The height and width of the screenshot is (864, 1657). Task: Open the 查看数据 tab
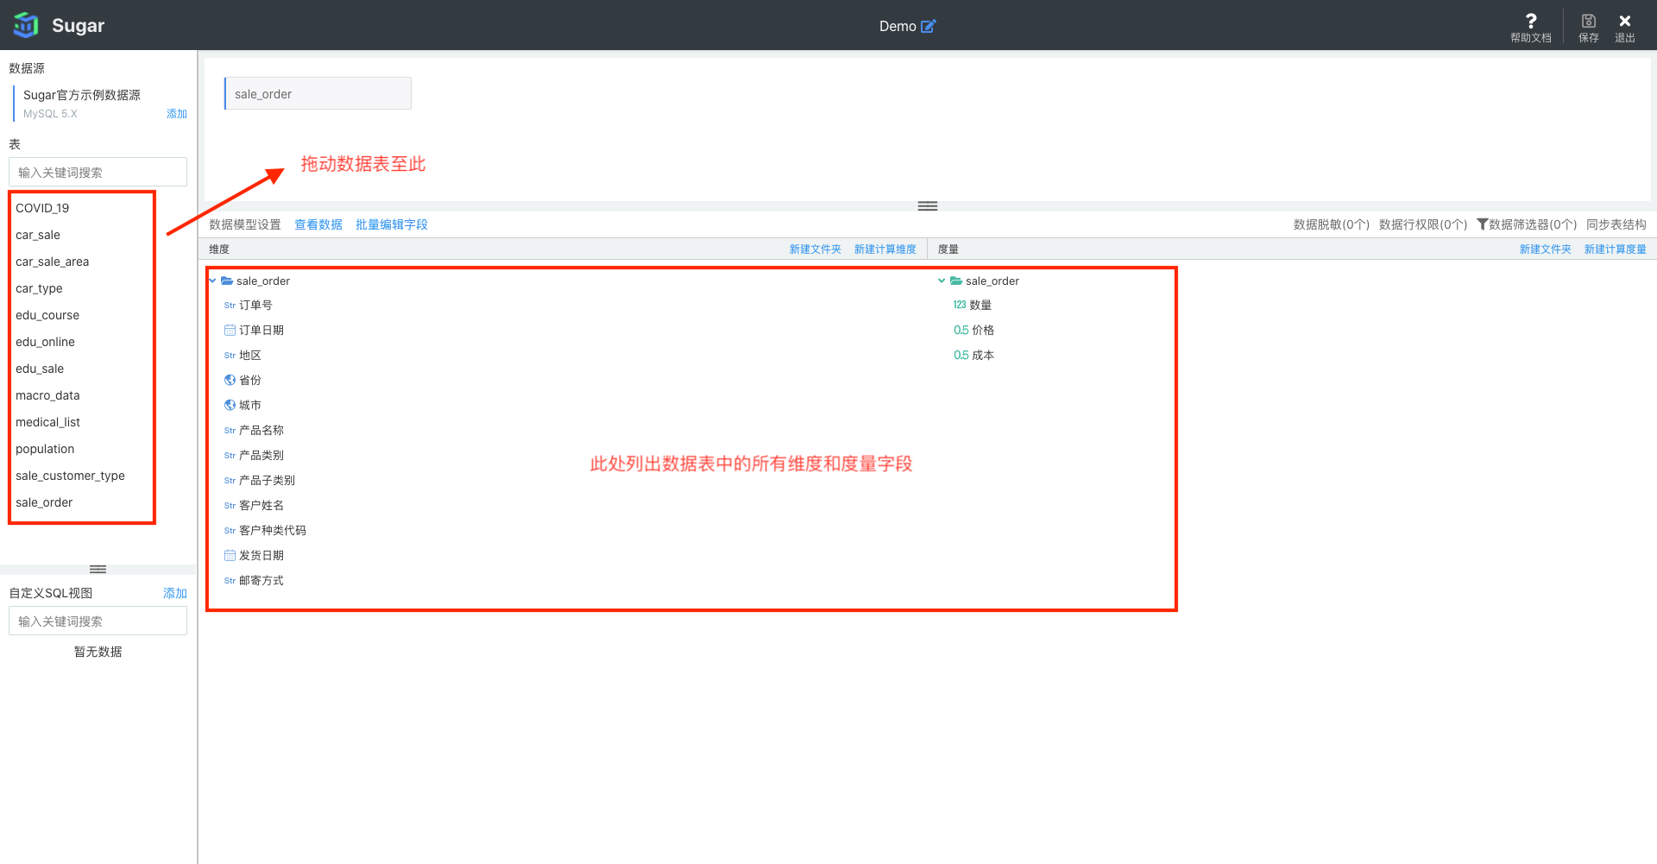[x=318, y=224]
